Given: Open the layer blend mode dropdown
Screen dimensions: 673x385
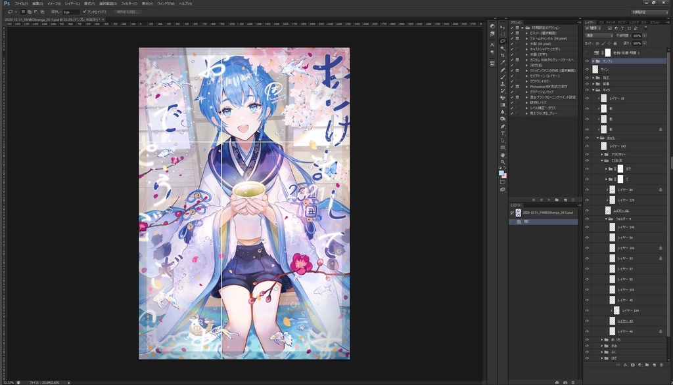Looking at the screenshot, I should click(x=599, y=35).
